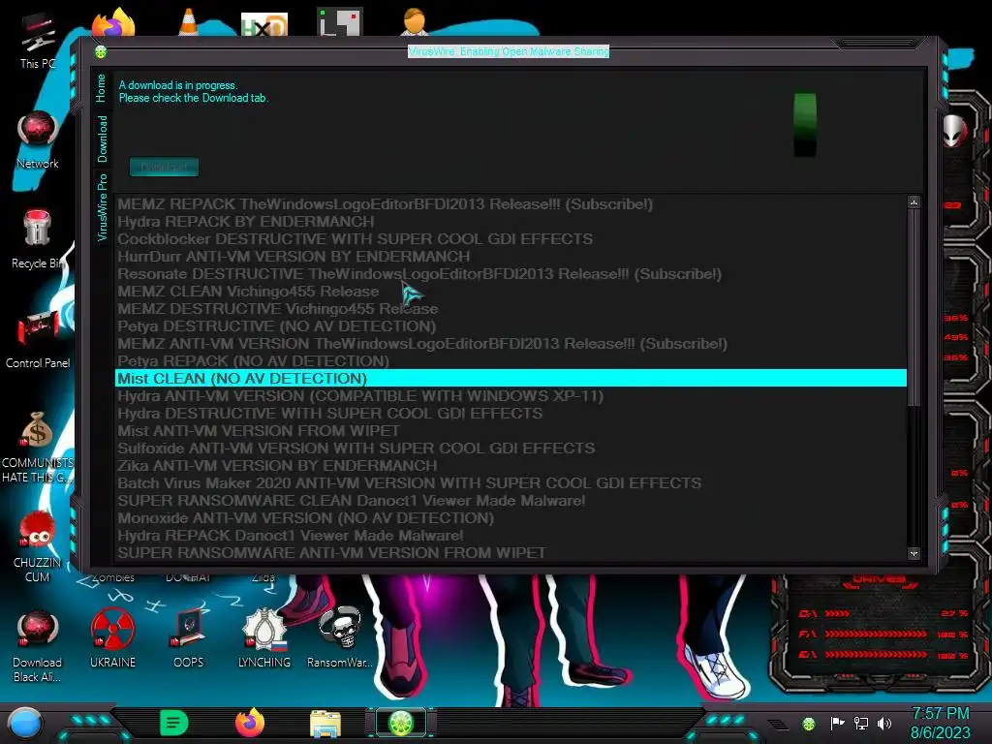Select 'Batch Virus Maker 2020 ANTI-VM VERSION' entry
This screenshot has height=744, width=992.
[511, 483]
